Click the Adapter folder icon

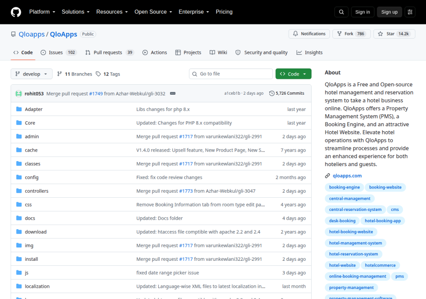pyautogui.click(x=19, y=109)
